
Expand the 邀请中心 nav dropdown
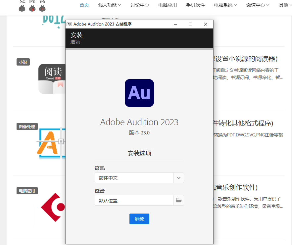click(258, 5)
